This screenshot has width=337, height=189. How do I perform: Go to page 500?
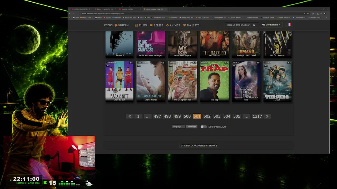pos(187,116)
